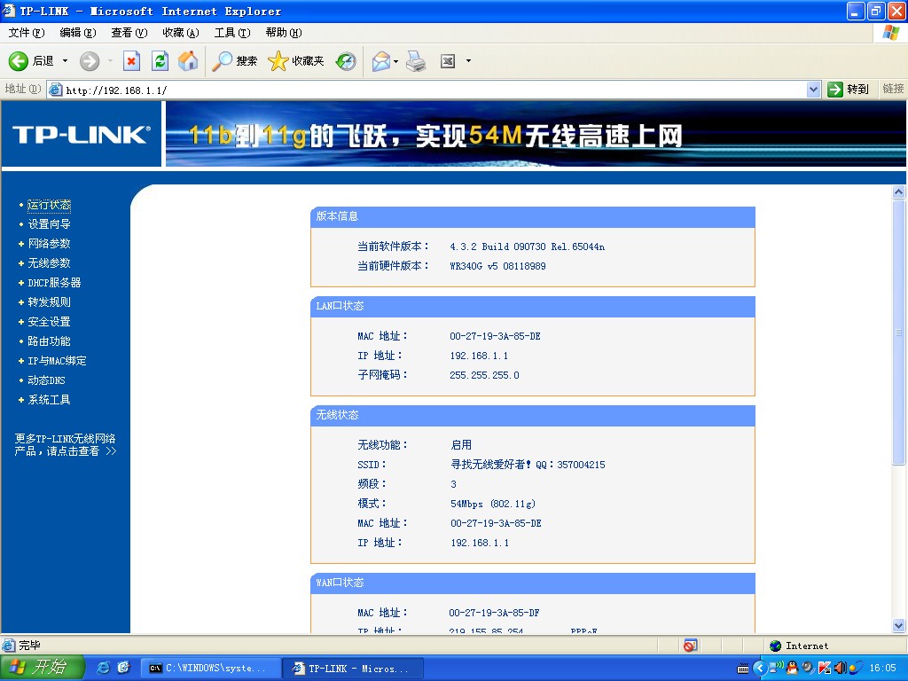
Task: Click subnet mask 255.255.255.0 value
Action: (x=484, y=375)
